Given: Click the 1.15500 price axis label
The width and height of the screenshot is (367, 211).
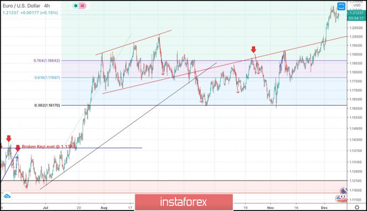Looking at the screenshot, I should 356,117.
